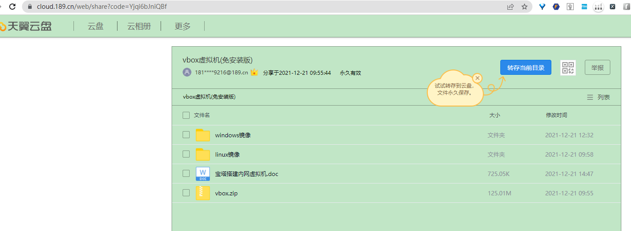Screen dimensions: 631x231
Task: Open the 云盘 menu
Action: pyautogui.click(x=95, y=26)
